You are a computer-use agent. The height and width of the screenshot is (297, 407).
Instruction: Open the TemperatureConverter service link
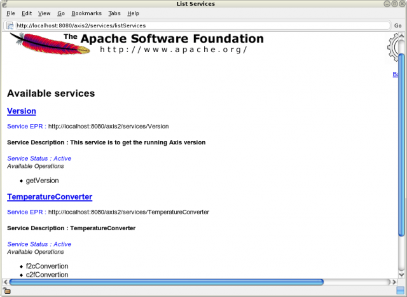[50, 197]
